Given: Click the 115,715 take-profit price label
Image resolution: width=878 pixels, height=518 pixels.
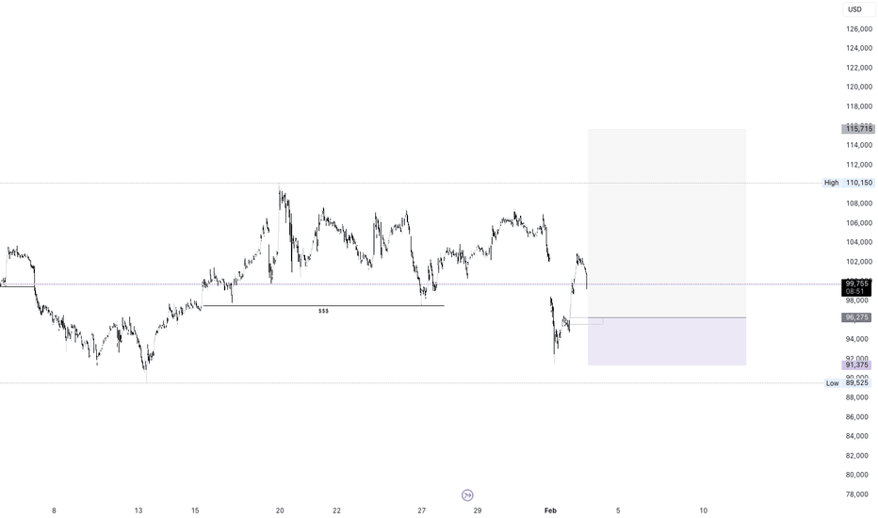Looking at the screenshot, I should point(858,129).
